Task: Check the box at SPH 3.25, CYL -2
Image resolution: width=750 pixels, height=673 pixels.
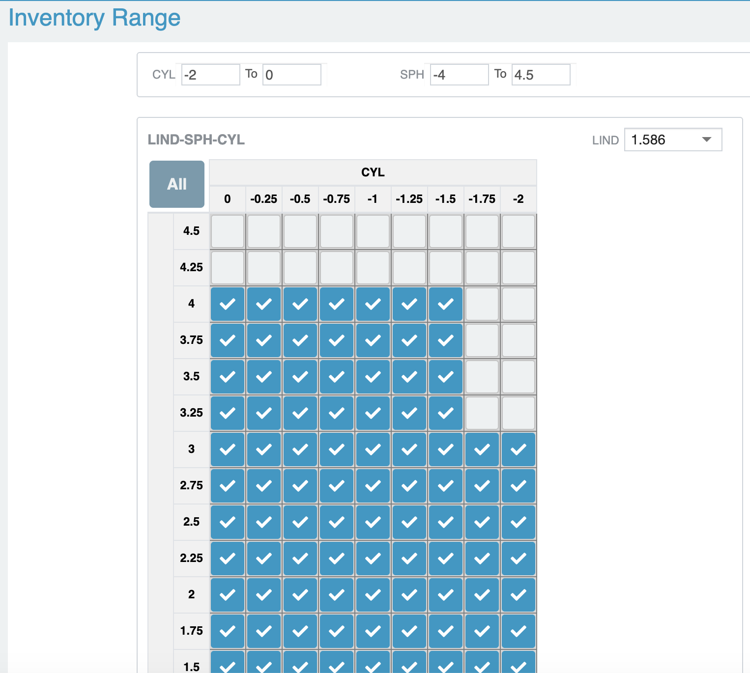Action: (519, 413)
